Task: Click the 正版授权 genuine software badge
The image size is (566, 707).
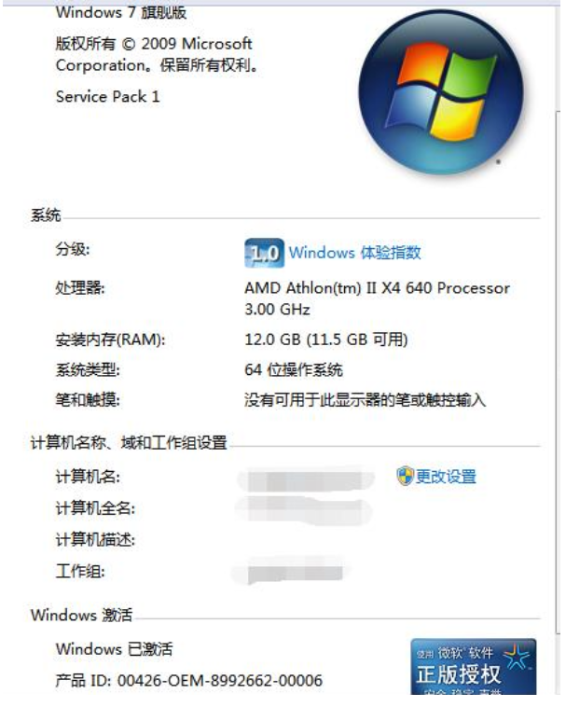Action: (474, 667)
